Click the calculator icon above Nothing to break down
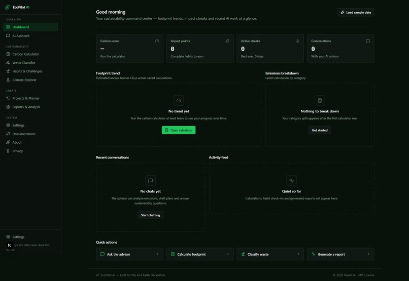Image resolution: width=409 pixels, height=281 pixels. [320, 100]
